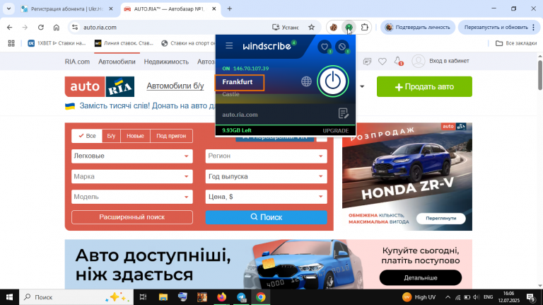
Task: Select Под пригон filter tab
Action: tap(171, 136)
